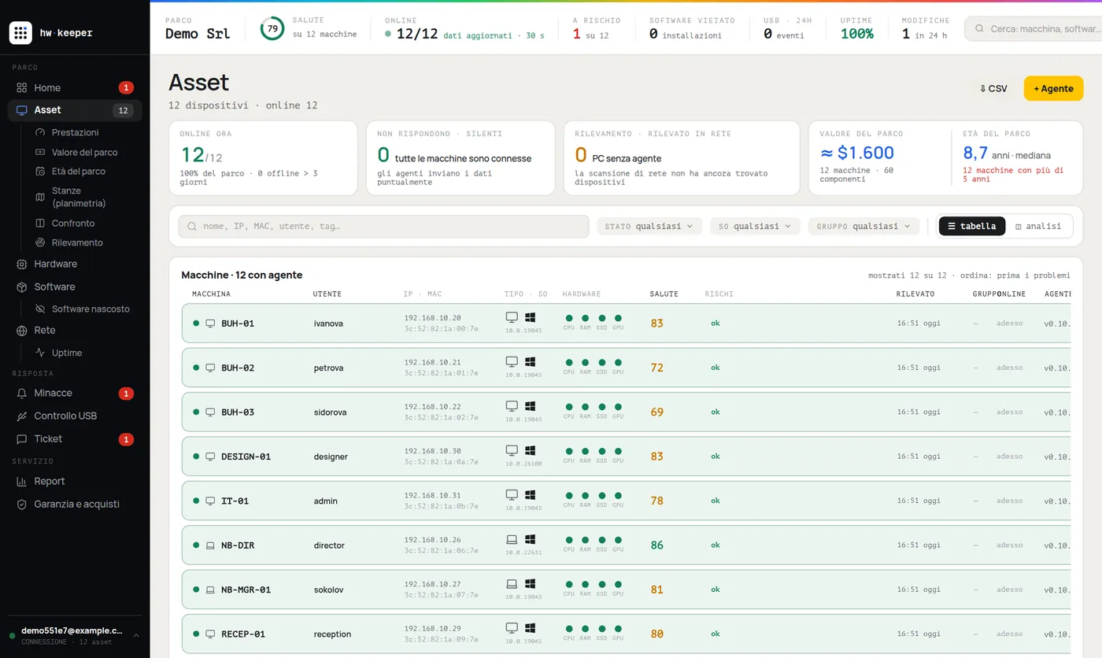Sort by the SALUTE column header
This screenshot has width=1102, height=658.
pyautogui.click(x=664, y=294)
